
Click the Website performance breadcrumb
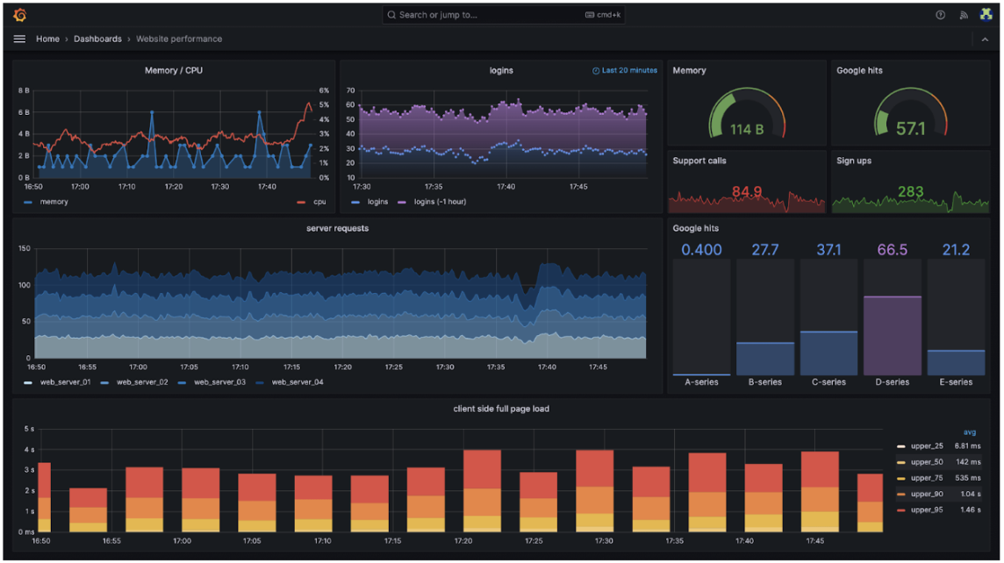coord(179,39)
